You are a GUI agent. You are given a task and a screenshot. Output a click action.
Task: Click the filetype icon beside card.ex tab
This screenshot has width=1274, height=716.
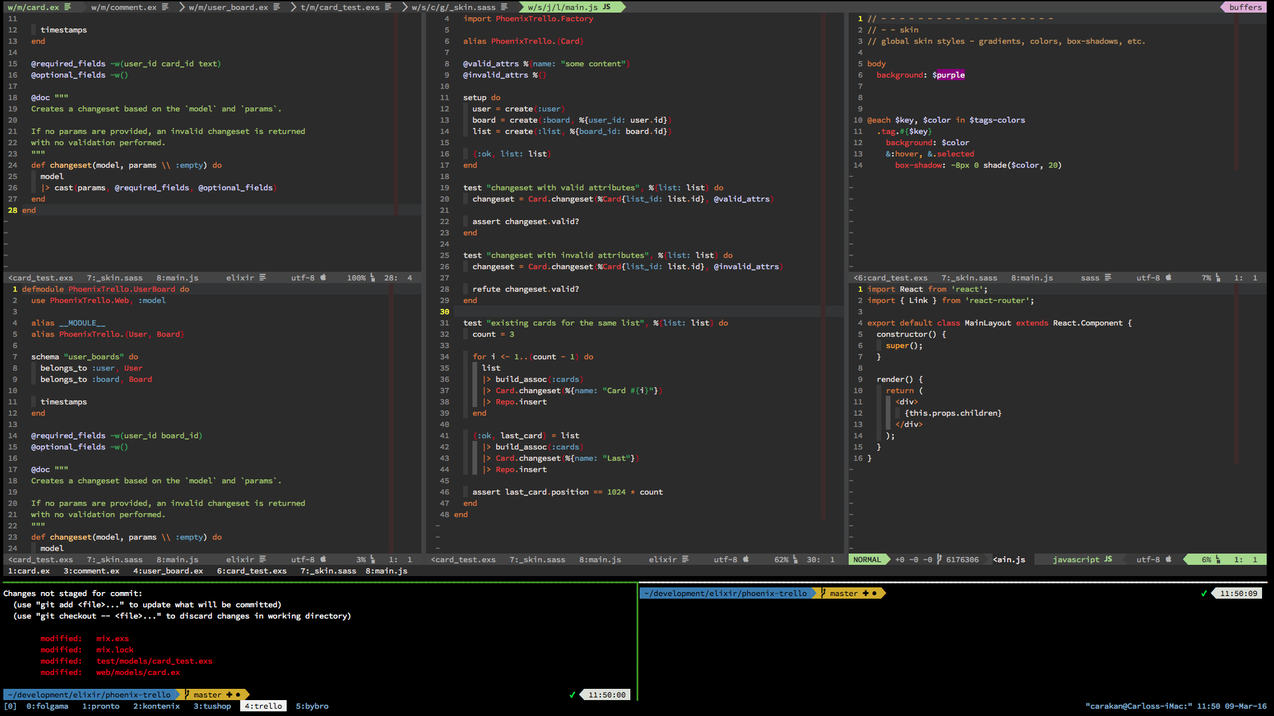tap(68, 7)
